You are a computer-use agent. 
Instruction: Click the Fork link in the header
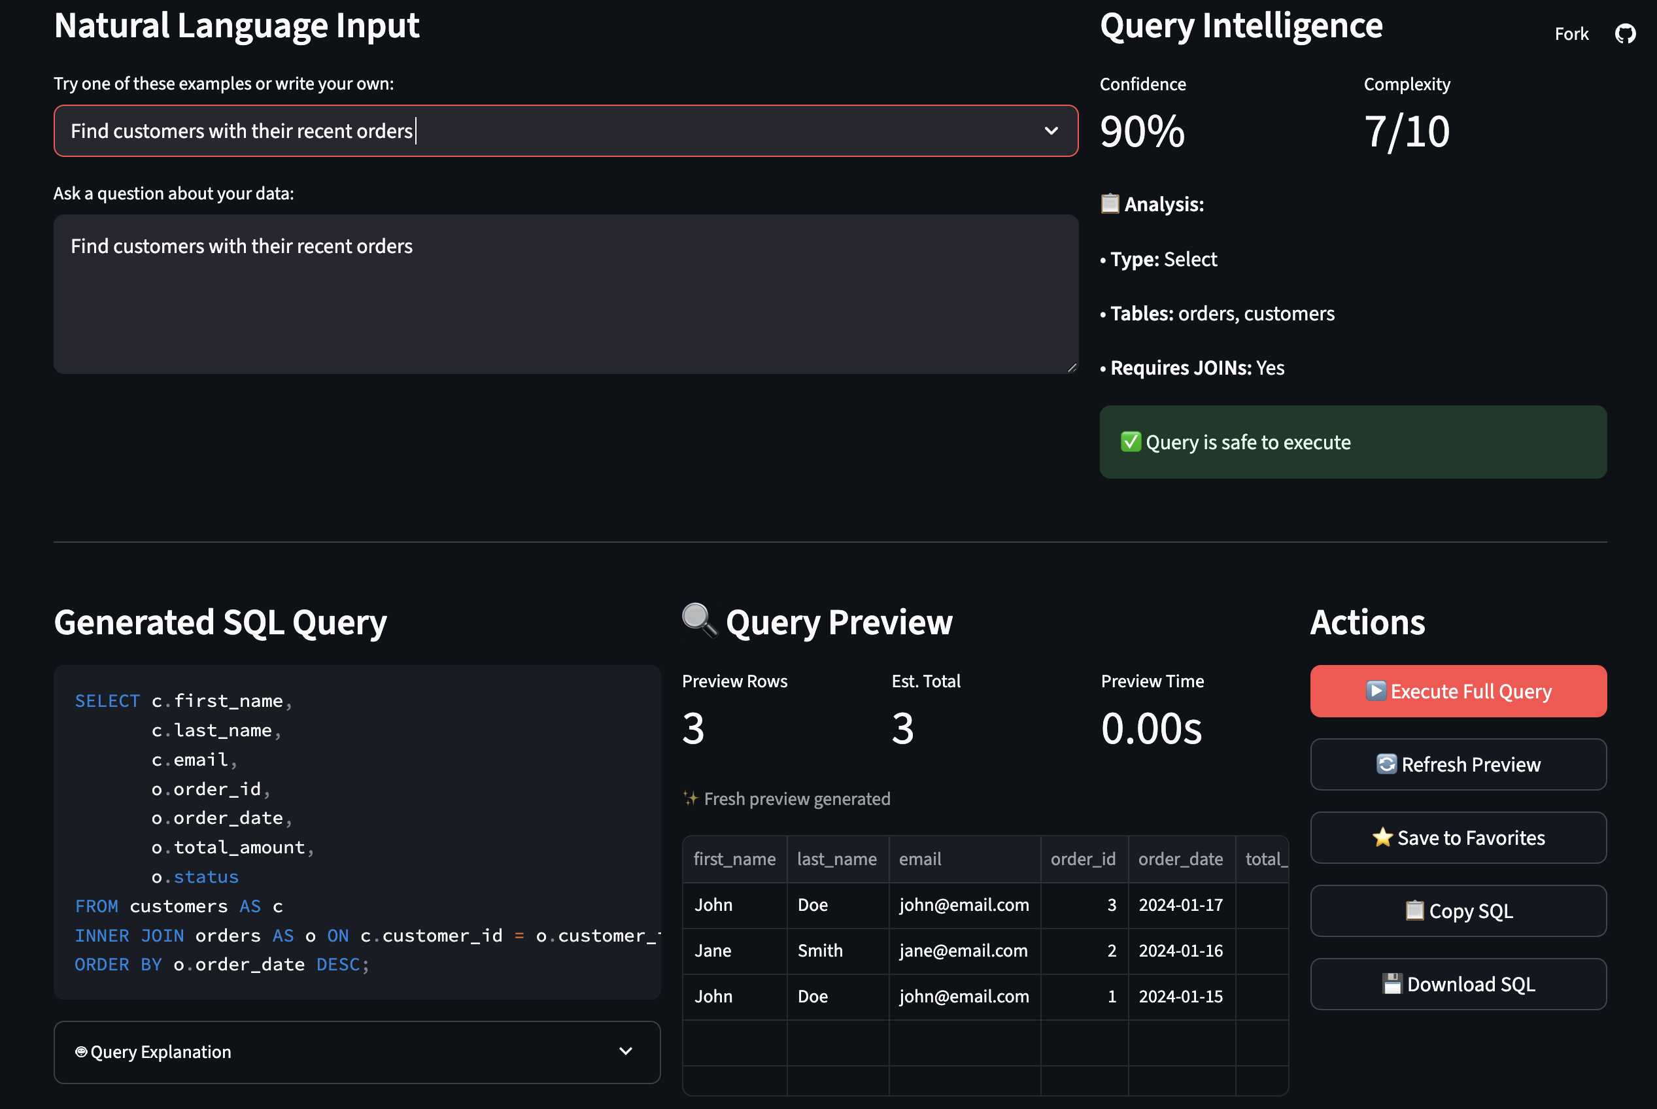point(1571,34)
